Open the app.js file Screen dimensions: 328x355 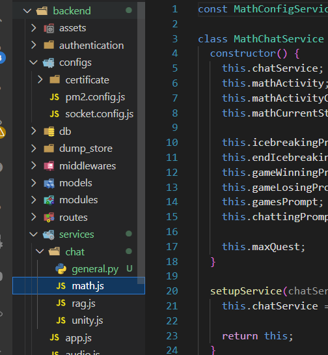coord(78,338)
